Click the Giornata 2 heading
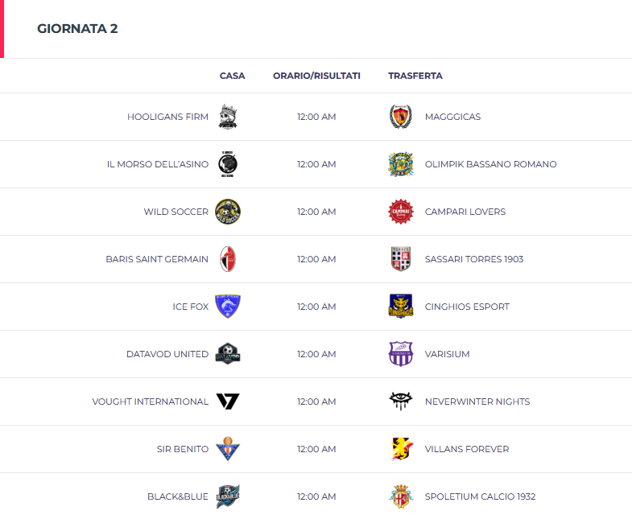This screenshot has height=519, width=632. pyautogui.click(x=77, y=29)
